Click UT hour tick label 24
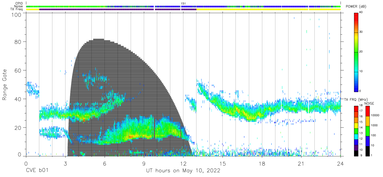The image size is (383, 177). click(341, 164)
